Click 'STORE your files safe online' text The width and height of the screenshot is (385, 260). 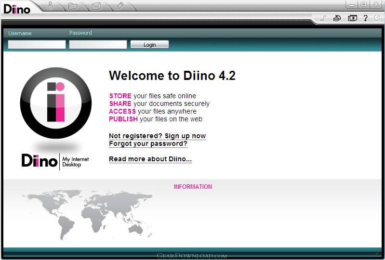[152, 96]
